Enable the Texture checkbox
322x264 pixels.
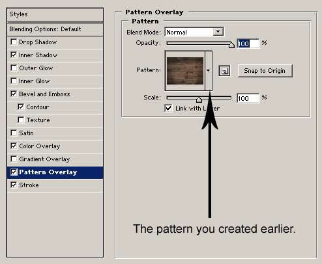click(x=21, y=120)
